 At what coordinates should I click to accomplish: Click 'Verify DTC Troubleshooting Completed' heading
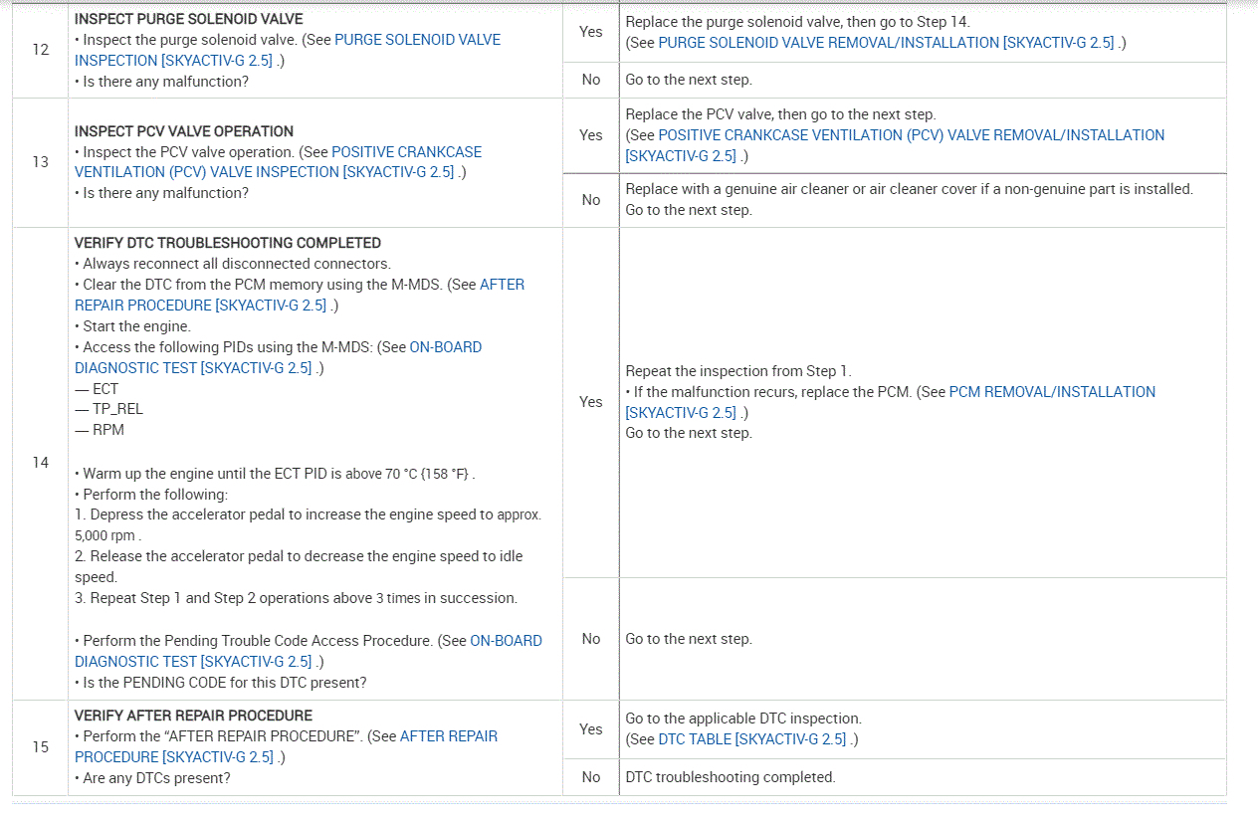227,243
